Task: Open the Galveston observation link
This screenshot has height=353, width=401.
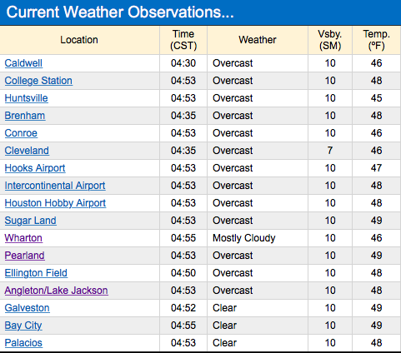Action: [28, 308]
